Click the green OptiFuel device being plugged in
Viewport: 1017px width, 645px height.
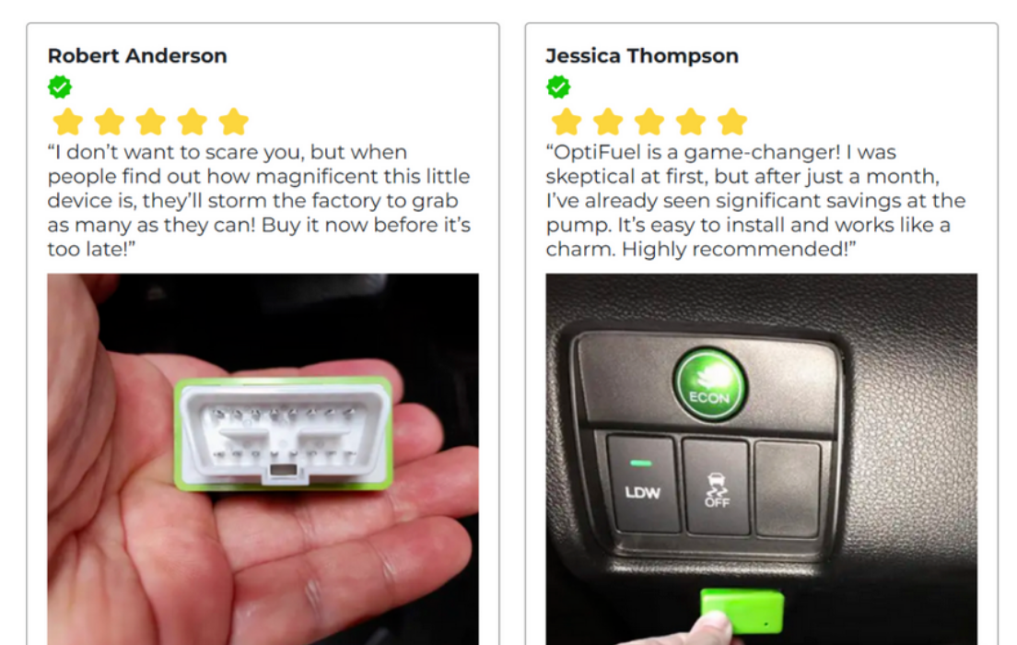(x=742, y=610)
